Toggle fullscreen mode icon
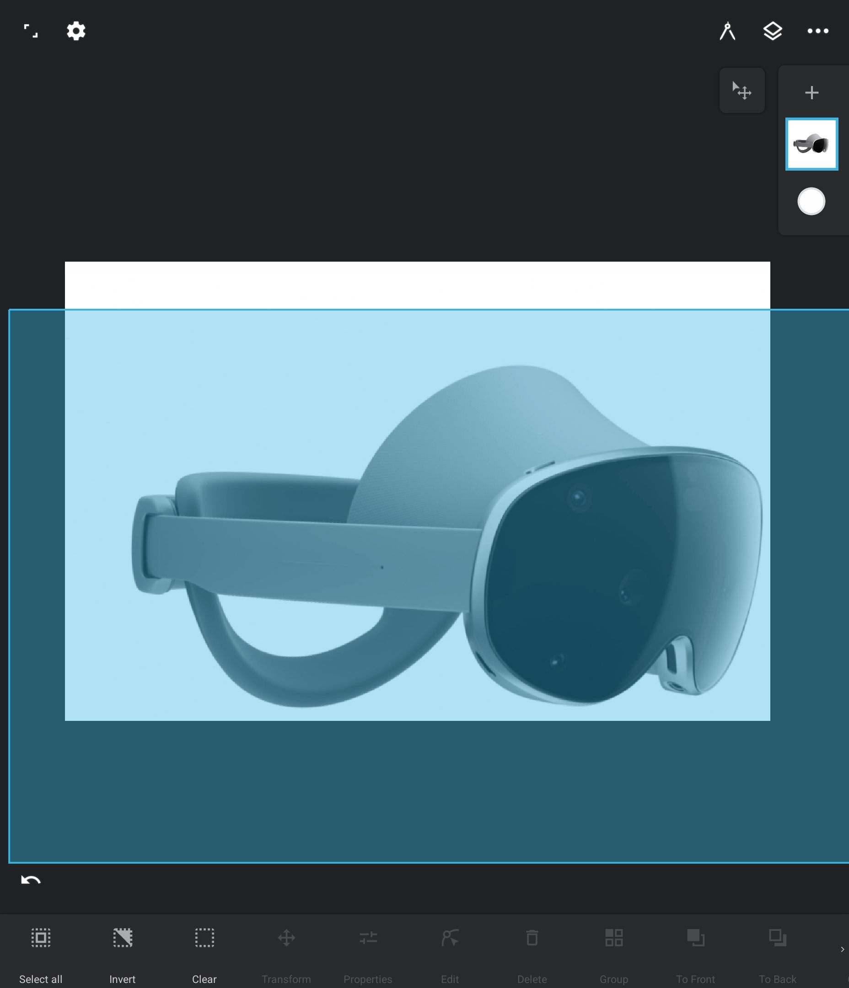Viewport: 849px width, 988px height. (31, 31)
